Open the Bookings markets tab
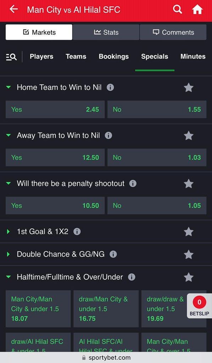Screen dimensions: 212x363 (x=114, y=56)
